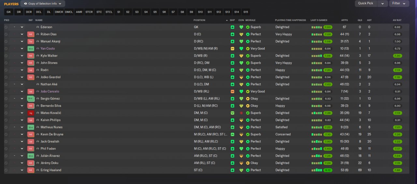Click Mateo Kovačić's last 5 games form bars
This screenshot has width=417, height=184.
[317, 113]
